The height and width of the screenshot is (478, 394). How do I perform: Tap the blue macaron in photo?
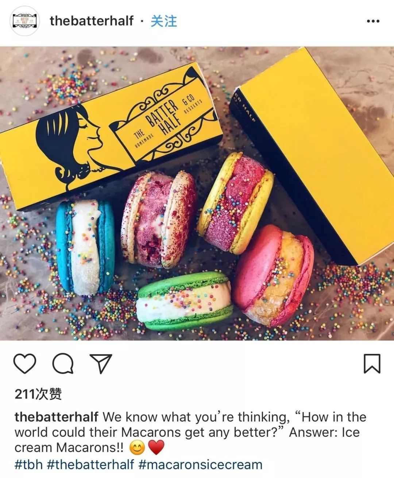[x=85, y=247]
